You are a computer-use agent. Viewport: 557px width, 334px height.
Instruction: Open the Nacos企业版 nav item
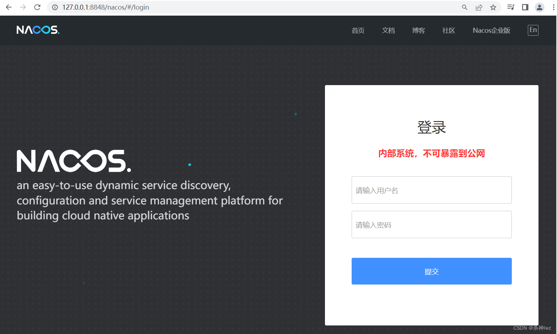tap(492, 30)
